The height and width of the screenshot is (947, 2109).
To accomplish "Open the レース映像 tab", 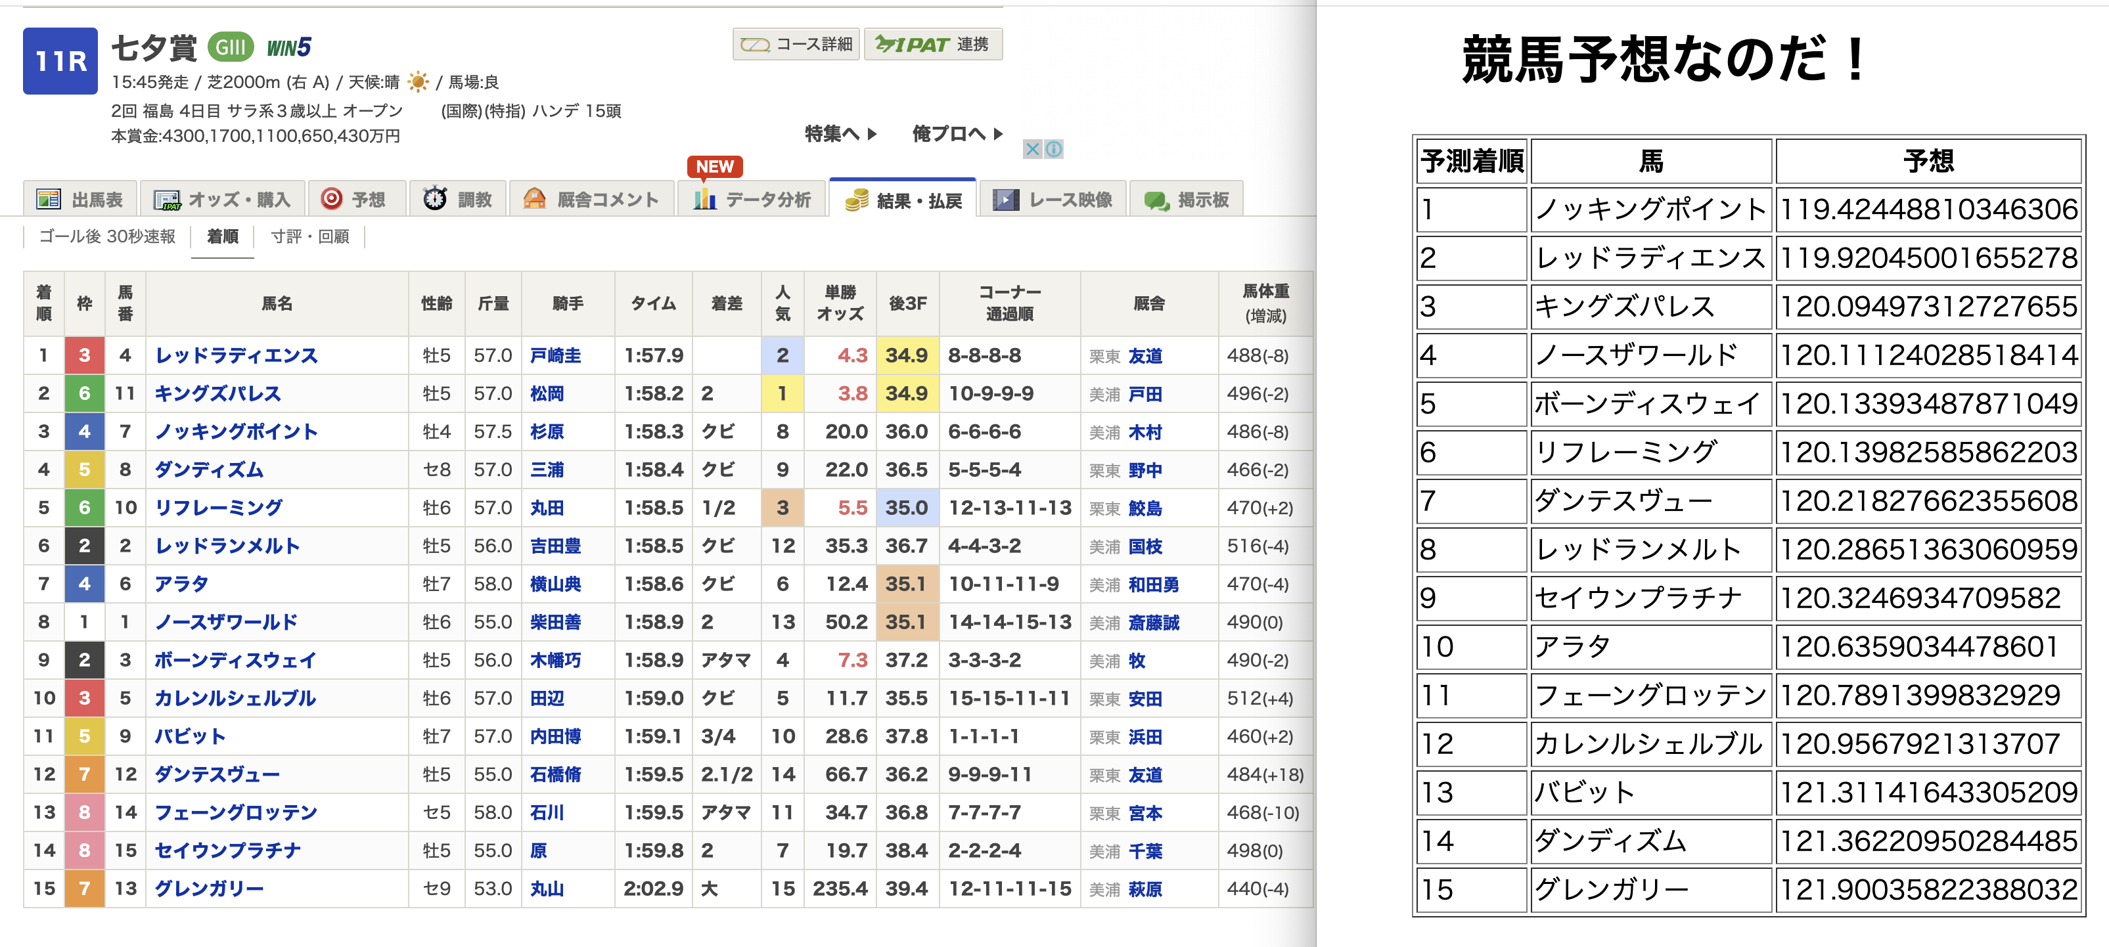I will coord(1053,199).
